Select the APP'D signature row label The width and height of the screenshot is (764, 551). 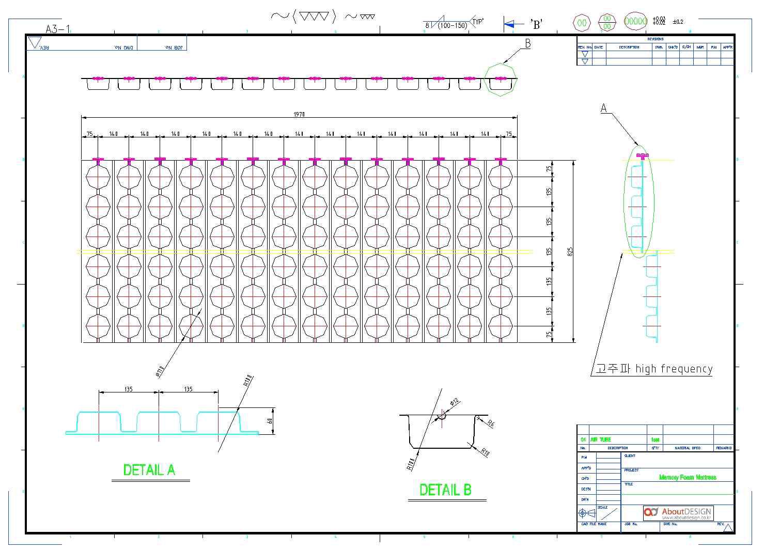click(585, 468)
